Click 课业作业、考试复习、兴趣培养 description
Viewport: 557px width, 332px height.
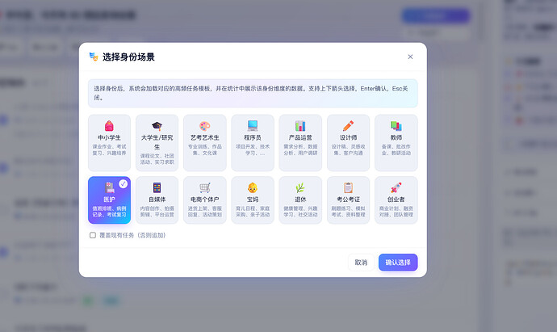[x=109, y=149]
